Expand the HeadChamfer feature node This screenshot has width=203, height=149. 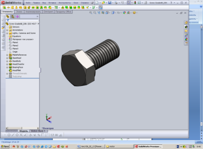pos(7,64)
